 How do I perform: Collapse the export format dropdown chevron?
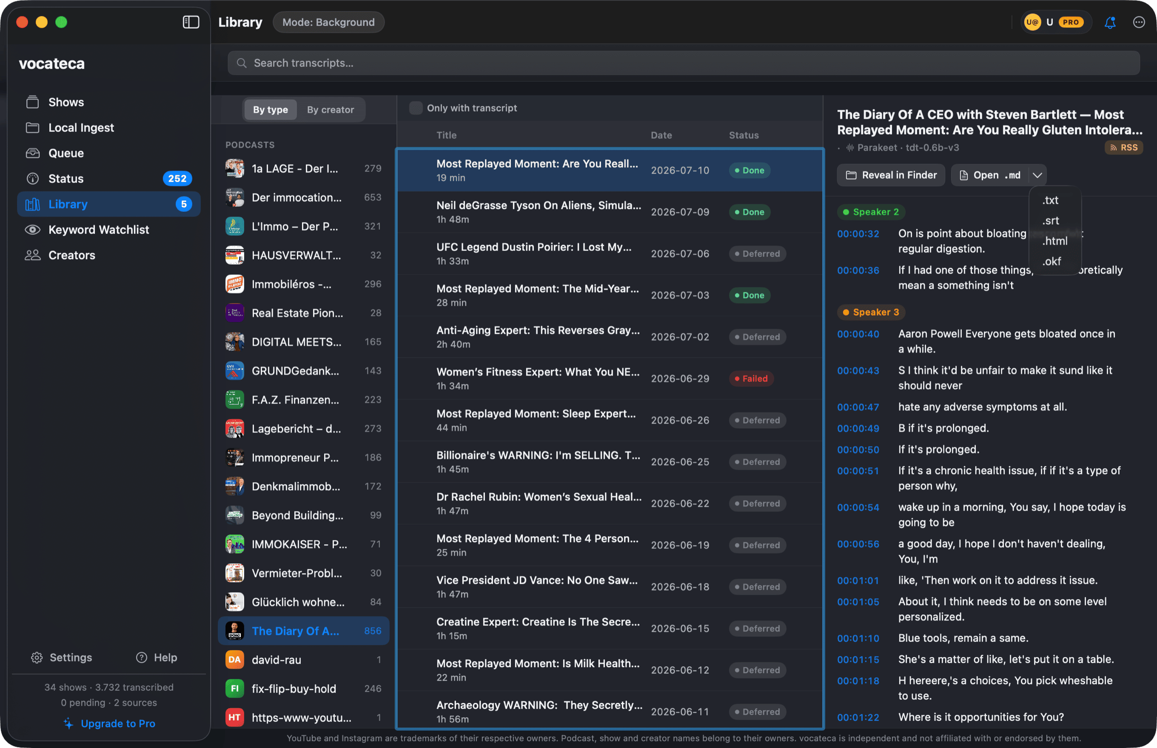click(1038, 175)
